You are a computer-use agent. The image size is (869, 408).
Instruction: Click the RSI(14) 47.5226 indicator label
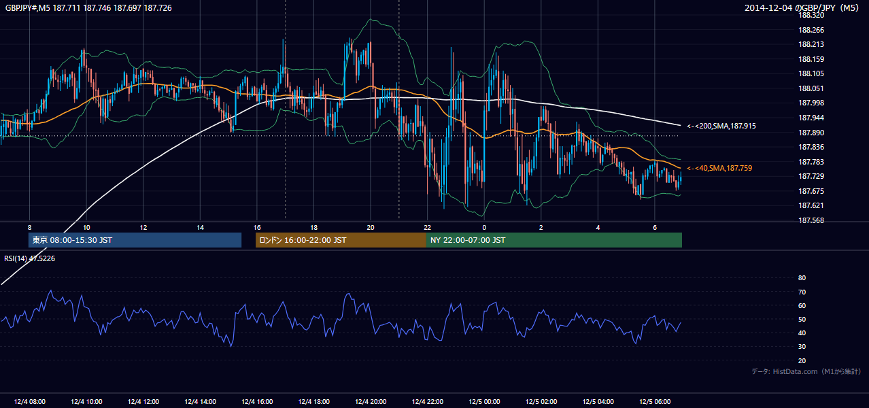[x=30, y=258]
